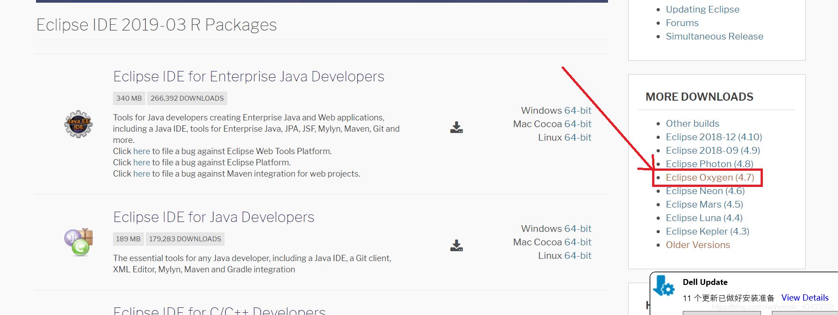Open the Other builds link
Screen dimensions: 838x315
[x=693, y=124]
